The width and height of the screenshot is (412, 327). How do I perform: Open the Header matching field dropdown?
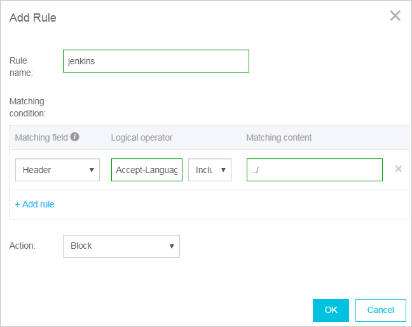click(x=57, y=170)
